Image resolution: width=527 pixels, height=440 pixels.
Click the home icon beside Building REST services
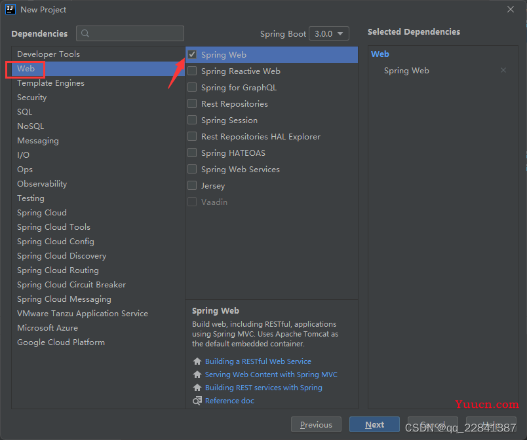coord(197,388)
